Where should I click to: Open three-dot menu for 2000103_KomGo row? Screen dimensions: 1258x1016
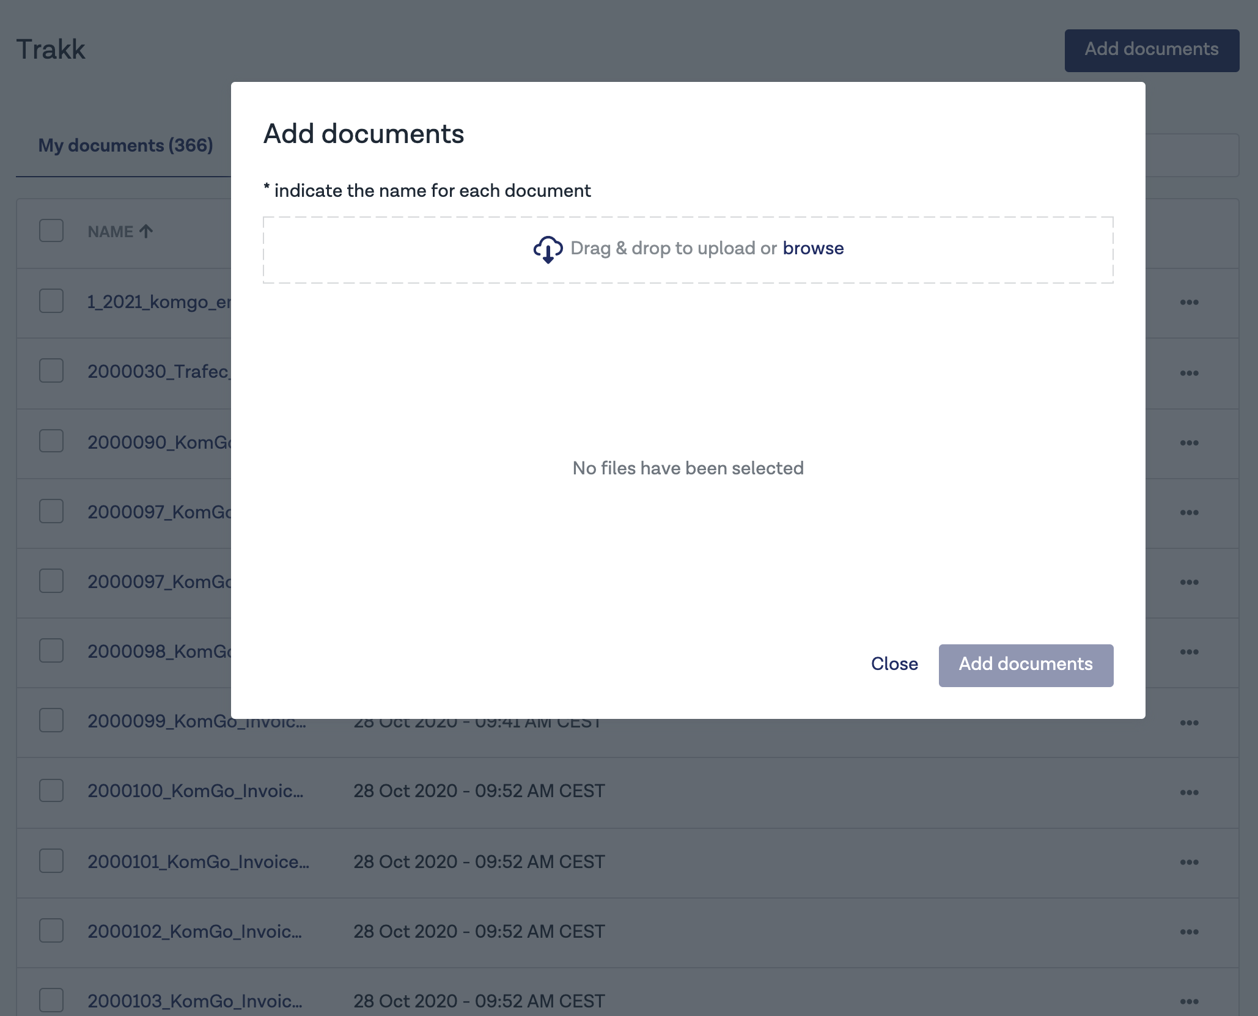click(1189, 1001)
